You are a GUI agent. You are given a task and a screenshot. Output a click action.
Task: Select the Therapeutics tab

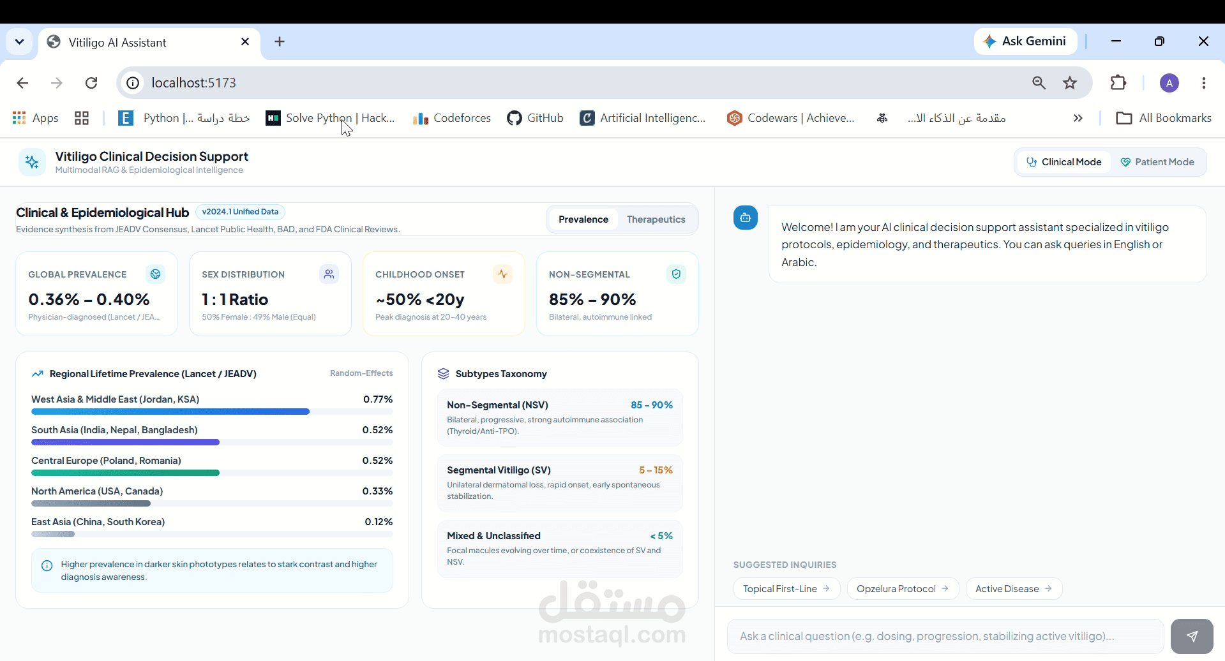coord(656,219)
